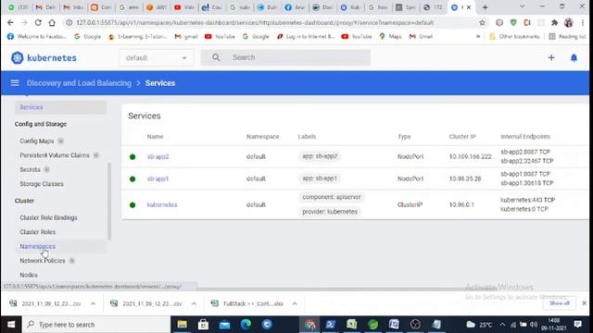Click cluster IP 10.109.166.222

pos(470,156)
